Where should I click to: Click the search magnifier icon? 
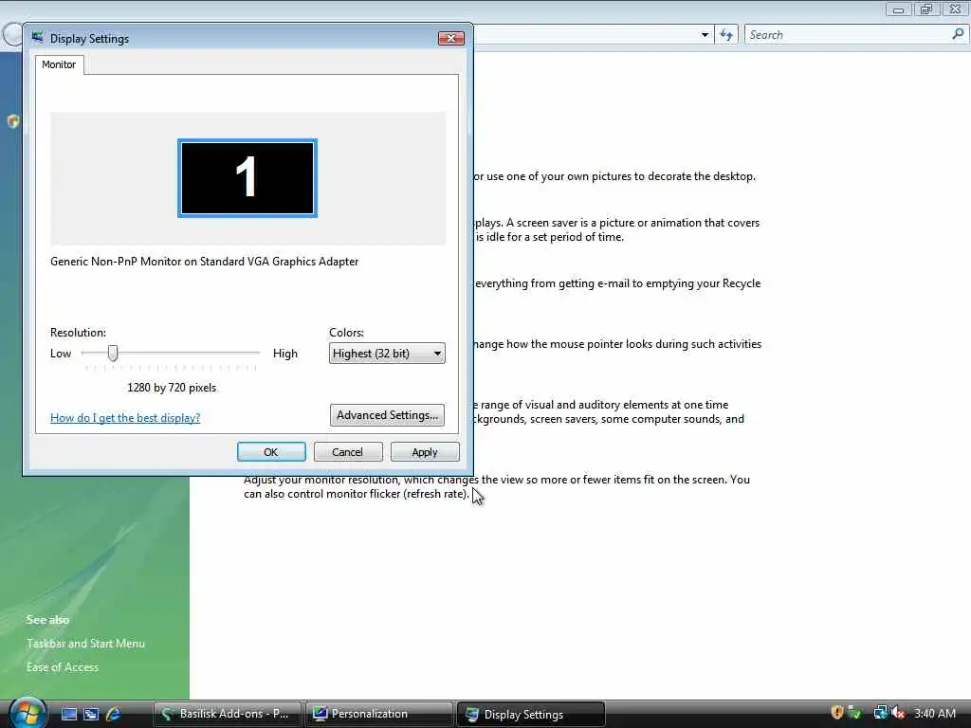pyautogui.click(x=958, y=35)
